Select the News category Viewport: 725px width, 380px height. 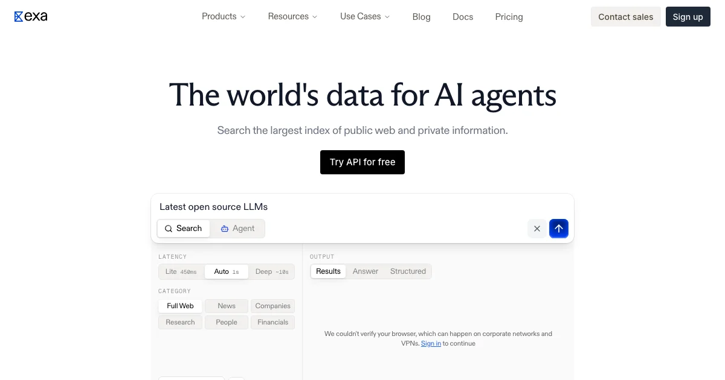[x=227, y=306]
